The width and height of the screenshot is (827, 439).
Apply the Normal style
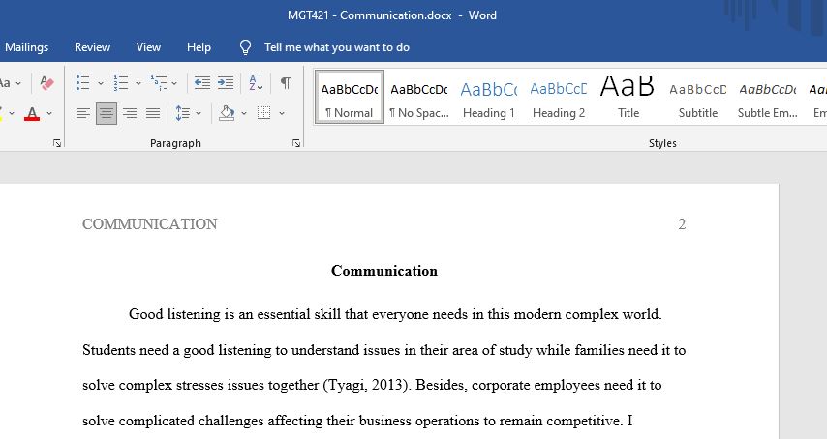pyautogui.click(x=350, y=98)
